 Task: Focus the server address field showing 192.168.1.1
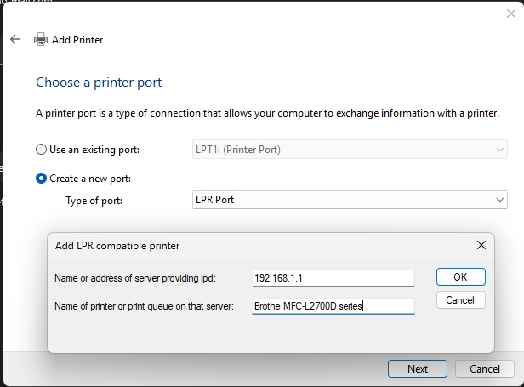(333, 278)
